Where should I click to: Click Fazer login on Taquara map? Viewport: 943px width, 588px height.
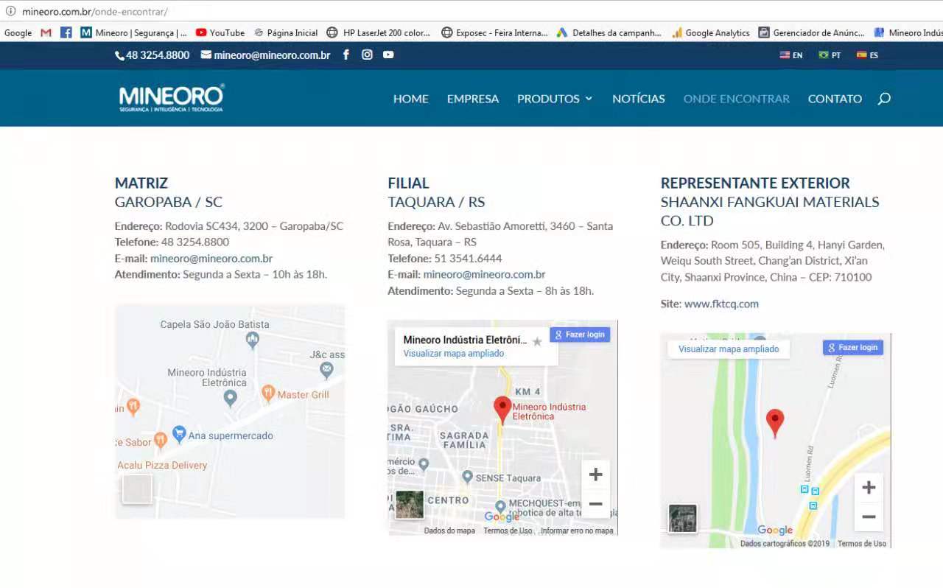(x=580, y=335)
